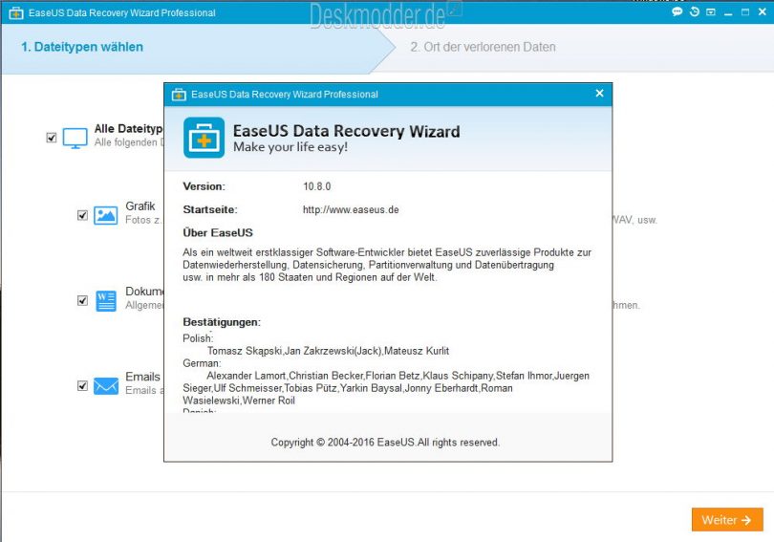Click the Emails envelope icon
Screen dimensions: 774x542
point(106,385)
